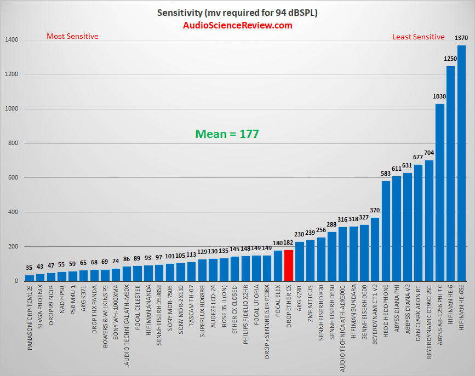Select the data value "327"

pyautogui.click(x=364, y=218)
